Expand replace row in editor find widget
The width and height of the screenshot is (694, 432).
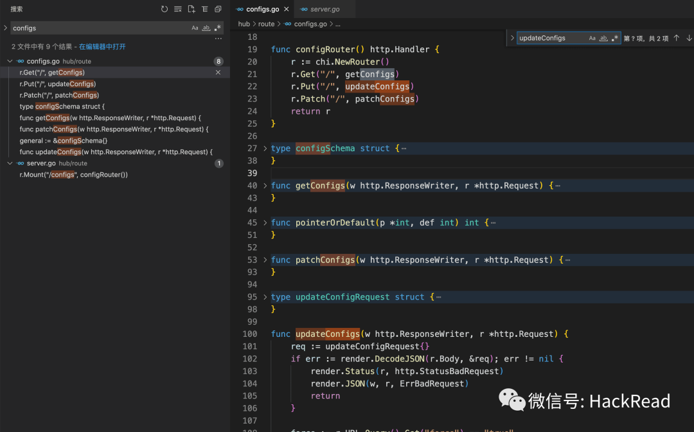512,38
